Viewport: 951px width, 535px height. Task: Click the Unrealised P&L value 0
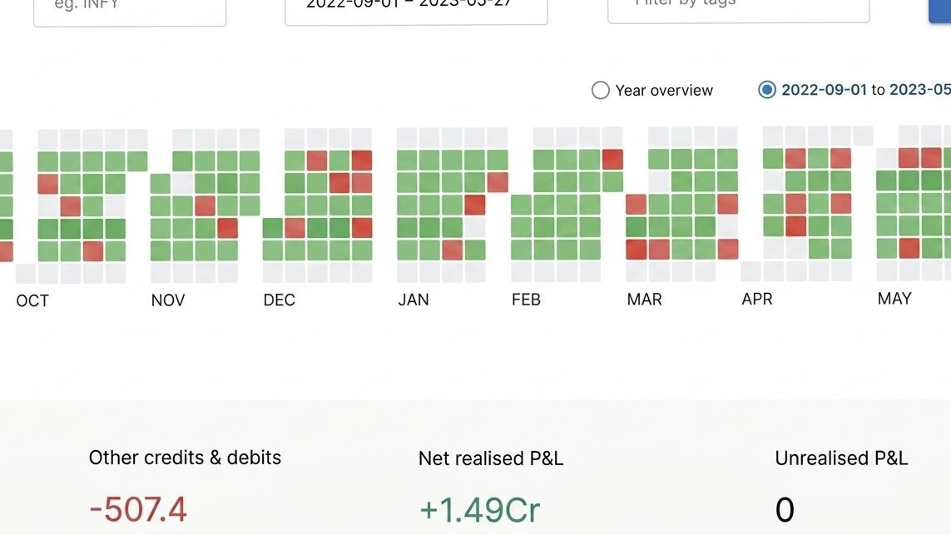coord(785,509)
